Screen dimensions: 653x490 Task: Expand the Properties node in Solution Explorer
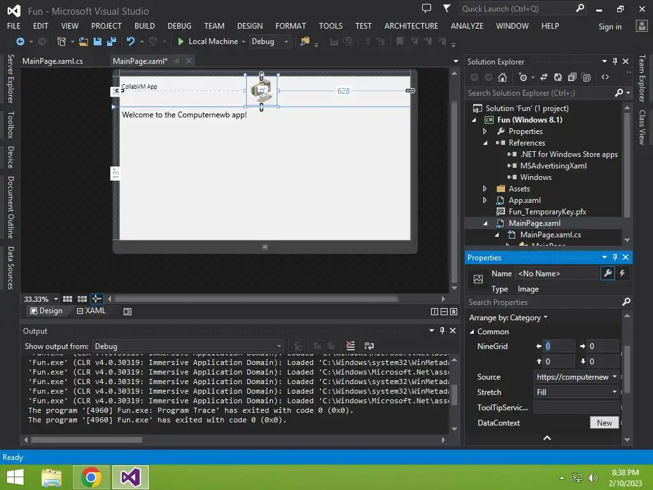485,131
